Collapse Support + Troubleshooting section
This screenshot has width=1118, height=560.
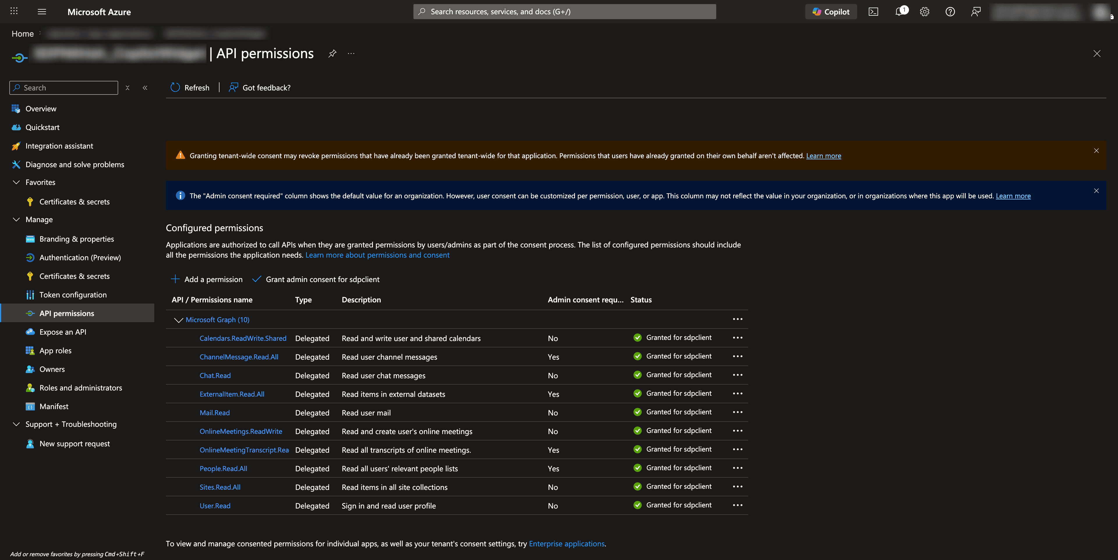click(x=16, y=424)
